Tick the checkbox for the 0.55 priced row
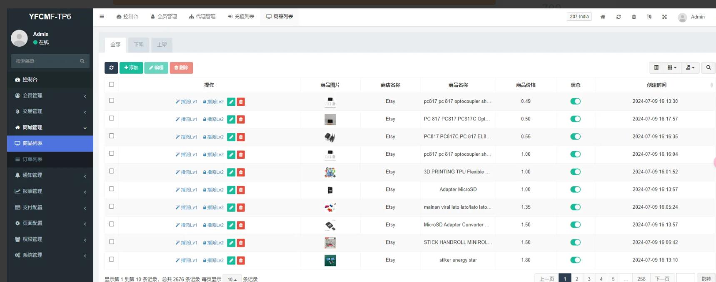The width and height of the screenshot is (716, 282). coord(111,136)
